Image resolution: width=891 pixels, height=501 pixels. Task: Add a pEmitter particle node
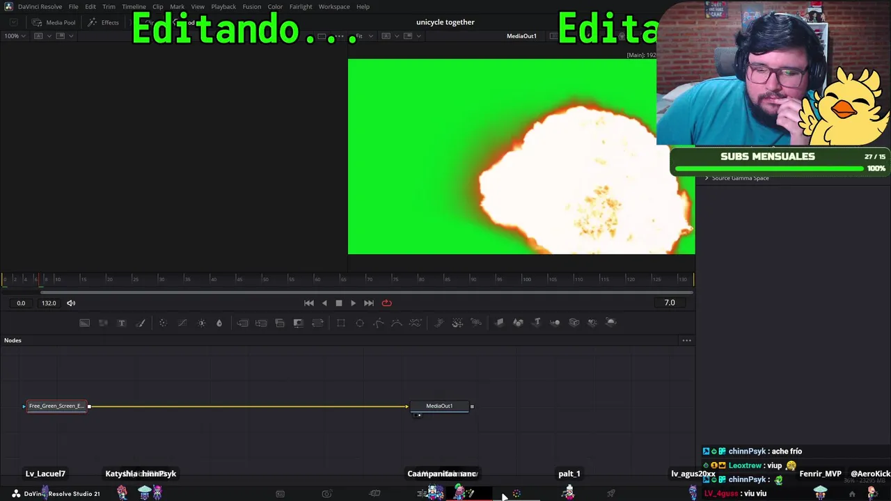tap(439, 322)
